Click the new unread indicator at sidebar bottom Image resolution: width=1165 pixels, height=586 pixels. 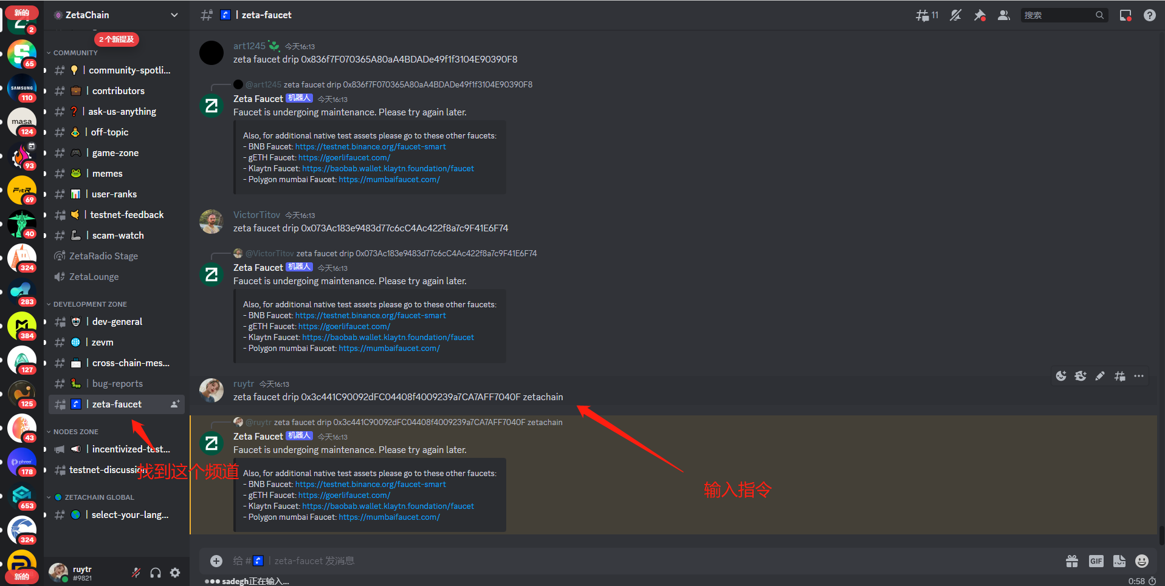[22, 576]
